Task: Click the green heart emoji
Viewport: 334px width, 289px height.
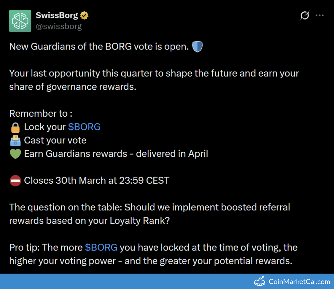Action: [x=15, y=154]
